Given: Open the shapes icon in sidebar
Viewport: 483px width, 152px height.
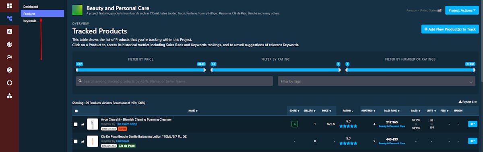Looking at the screenshot, I should 9,96.
